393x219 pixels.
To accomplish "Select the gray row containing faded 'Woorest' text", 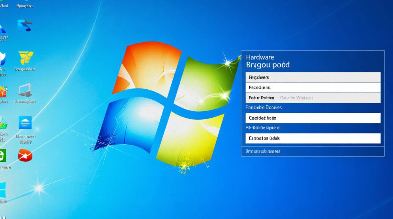I will point(313,98).
